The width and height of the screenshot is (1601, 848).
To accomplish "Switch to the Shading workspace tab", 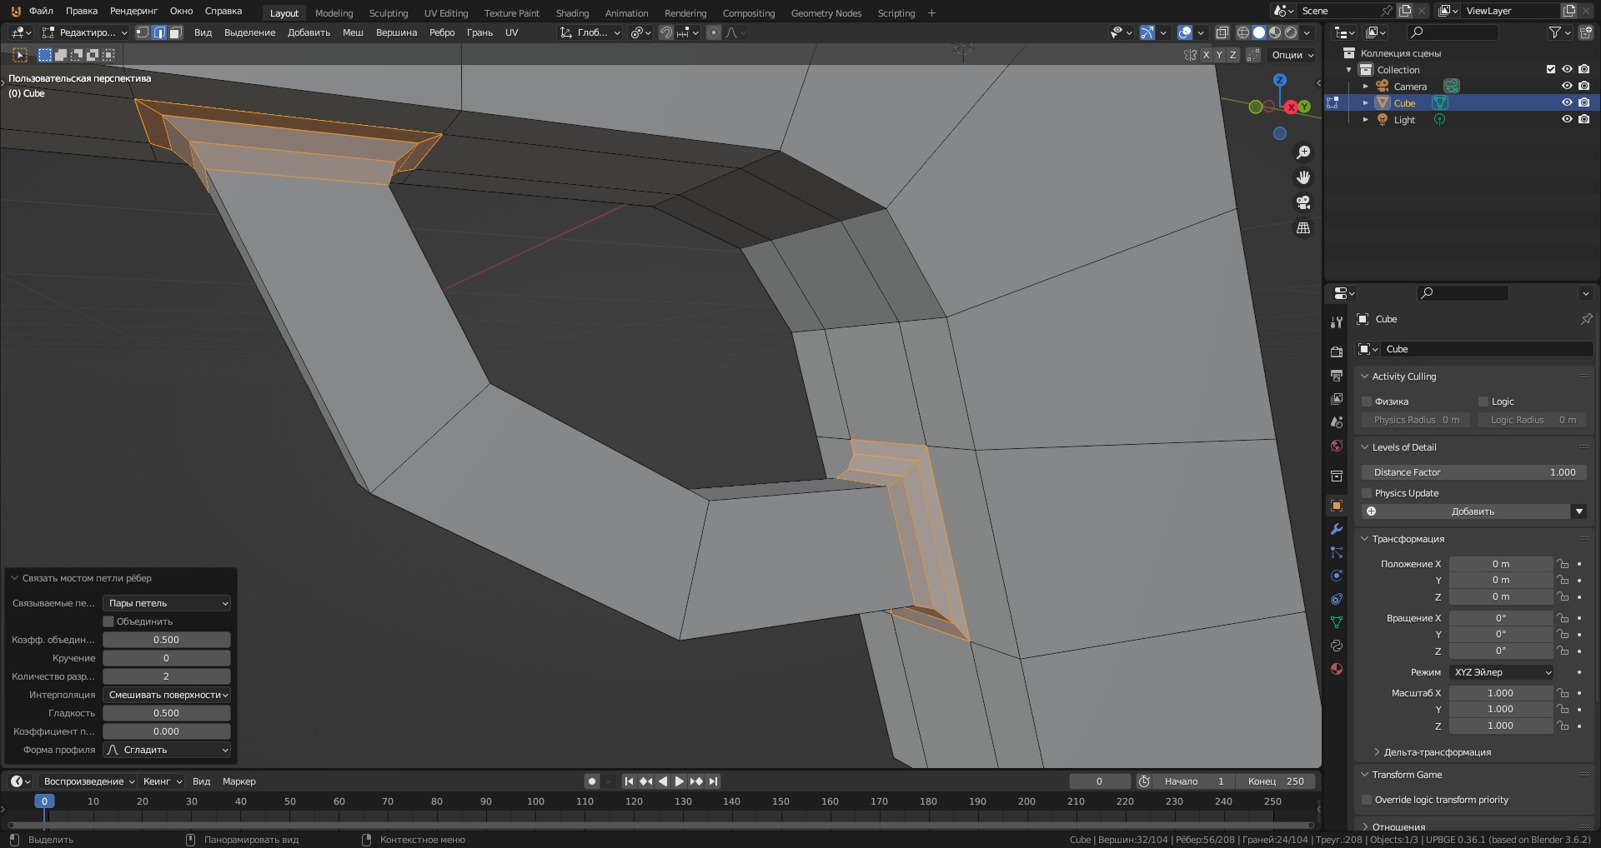I will click(572, 12).
